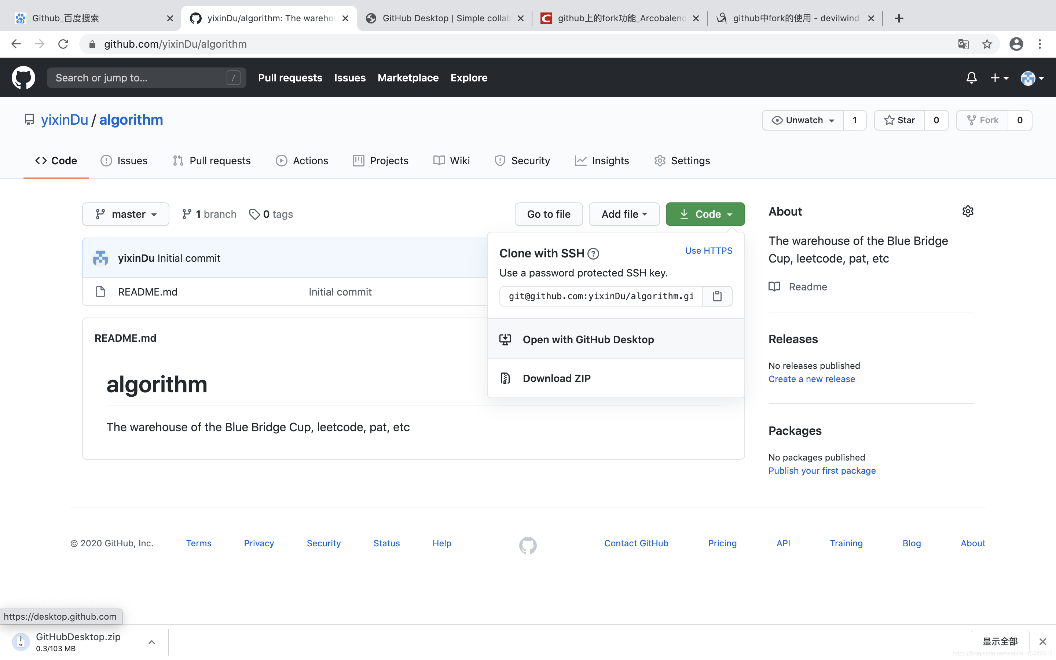
Task: Close the GitHub Desktop tab
Action: (x=521, y=18)
